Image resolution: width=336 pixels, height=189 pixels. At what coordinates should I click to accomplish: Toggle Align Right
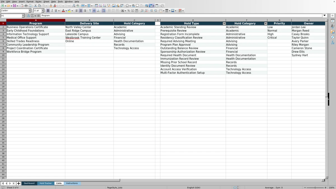tap(85, 11)
